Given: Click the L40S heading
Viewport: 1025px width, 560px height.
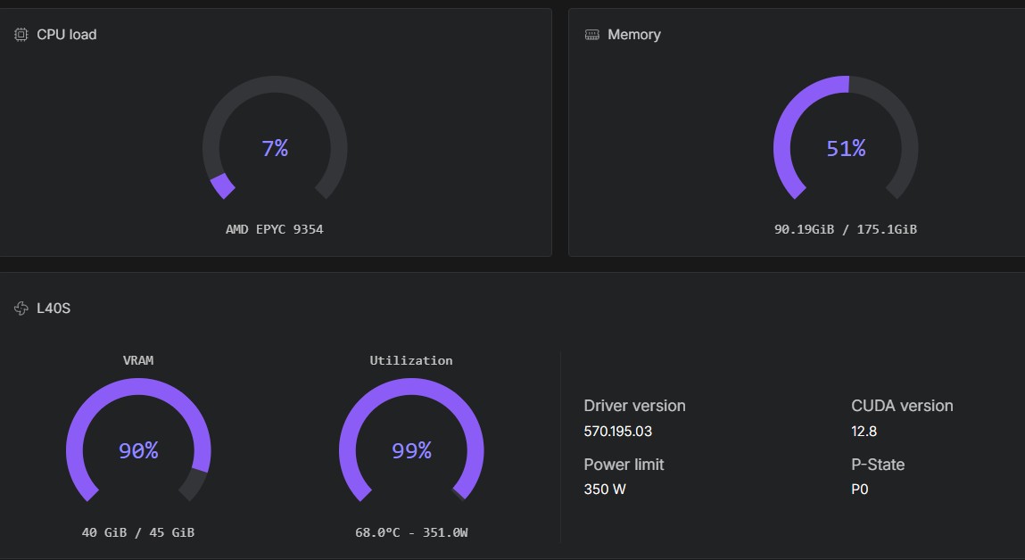Looking at the screenshot, I should [54, 309].
